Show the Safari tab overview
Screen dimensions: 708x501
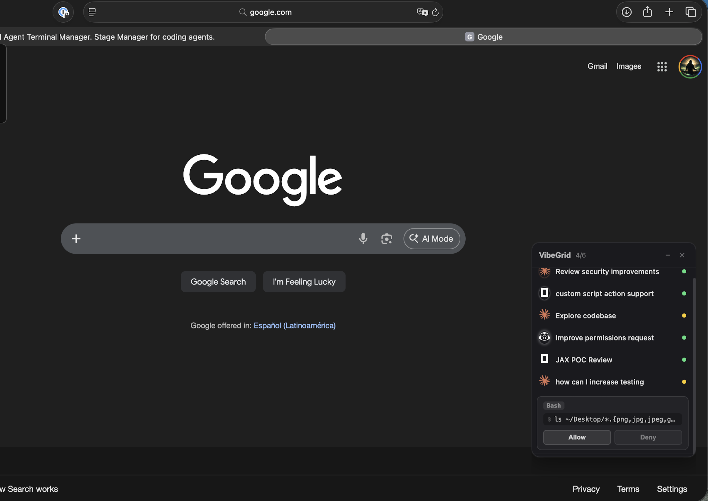pyautogui.click(x=691, y=12)
